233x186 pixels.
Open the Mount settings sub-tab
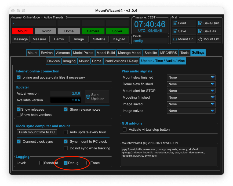tap(84, 61)
